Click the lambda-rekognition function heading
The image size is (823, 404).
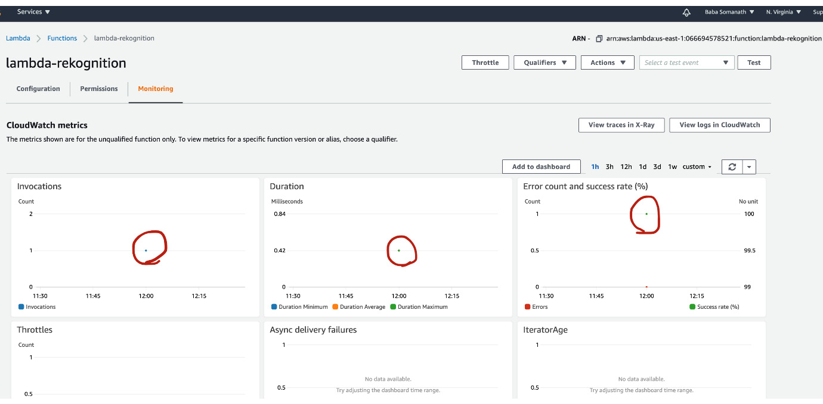[x=66, y=63]
